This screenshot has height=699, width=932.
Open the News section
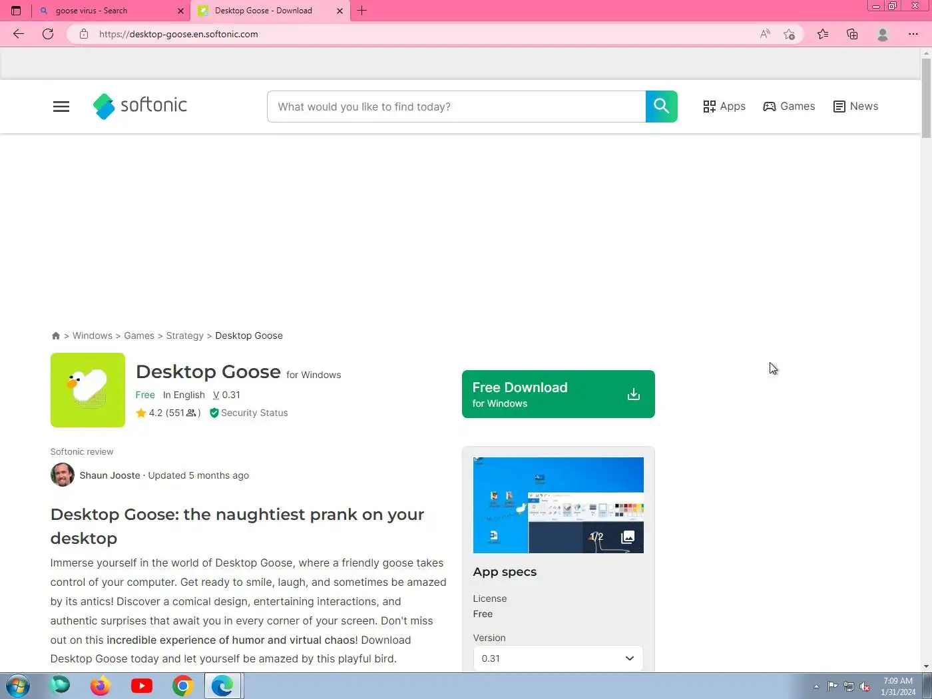tap(855, 107)
